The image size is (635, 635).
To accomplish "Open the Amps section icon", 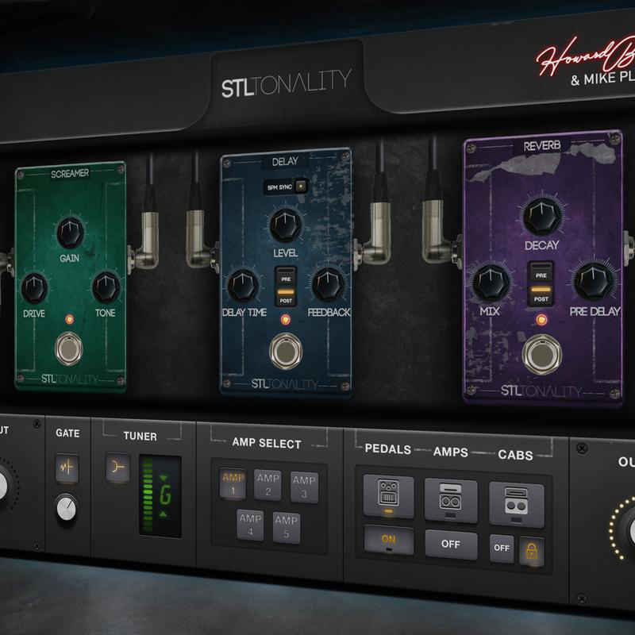I will (450, 500).
